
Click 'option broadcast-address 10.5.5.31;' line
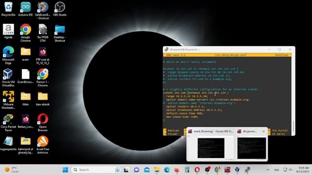194,110
